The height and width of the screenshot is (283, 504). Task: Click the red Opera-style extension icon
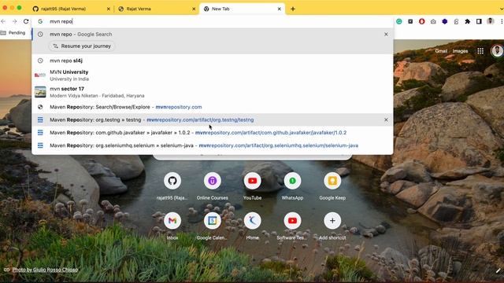[x=422, y=21]
